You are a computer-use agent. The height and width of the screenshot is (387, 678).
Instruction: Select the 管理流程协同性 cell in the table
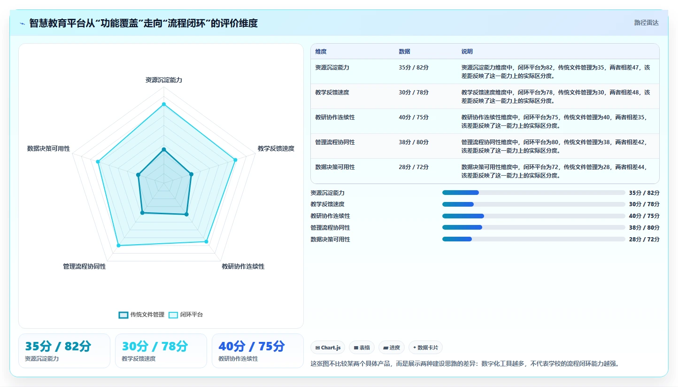click(335, 142)
